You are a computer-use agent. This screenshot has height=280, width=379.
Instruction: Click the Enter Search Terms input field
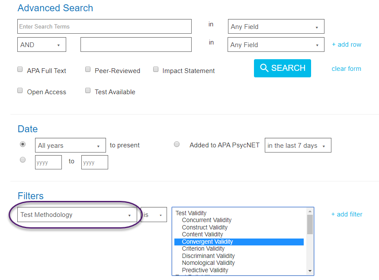pyautogui.click(x=104, y=26)
